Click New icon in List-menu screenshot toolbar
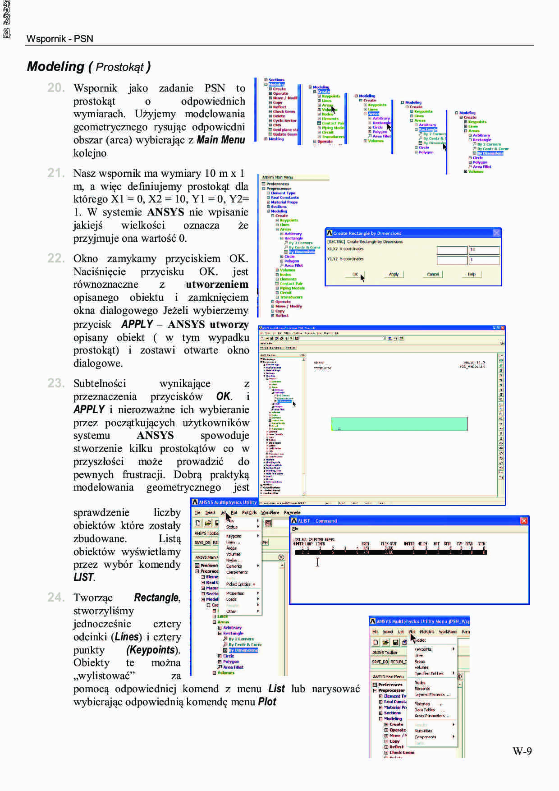The height and width of the screenshot is (791, 559). coord(198,523)
